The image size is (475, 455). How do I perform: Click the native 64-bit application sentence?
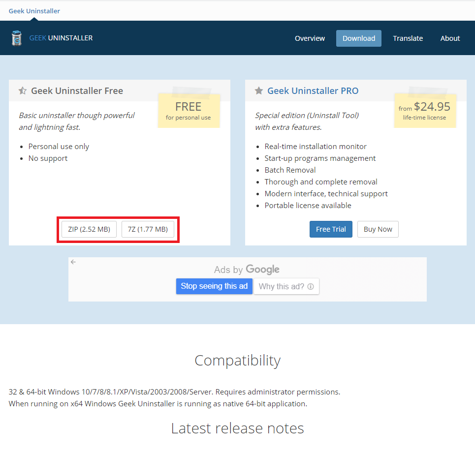click(158, 404)
